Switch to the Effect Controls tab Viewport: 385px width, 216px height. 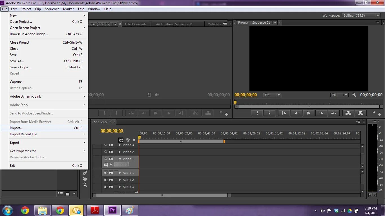pyautogui.click(x=136, y=24)
